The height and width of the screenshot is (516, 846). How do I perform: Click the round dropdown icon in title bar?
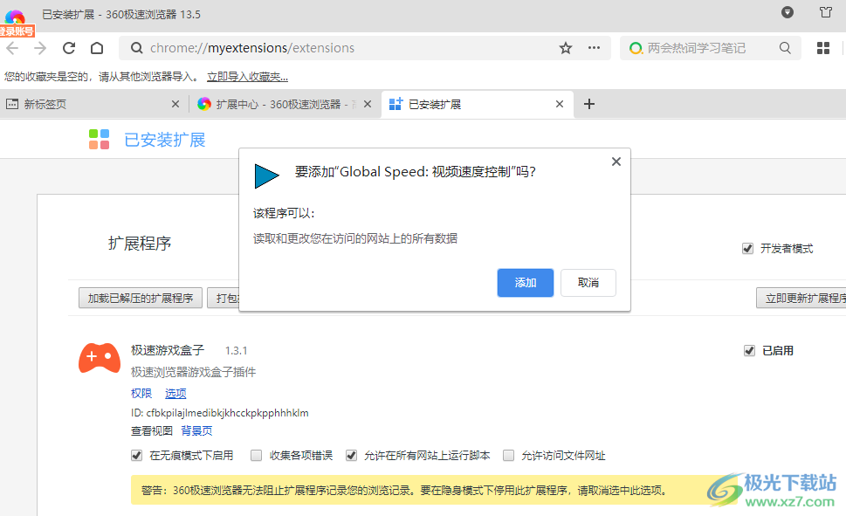[x=788, y=12]
